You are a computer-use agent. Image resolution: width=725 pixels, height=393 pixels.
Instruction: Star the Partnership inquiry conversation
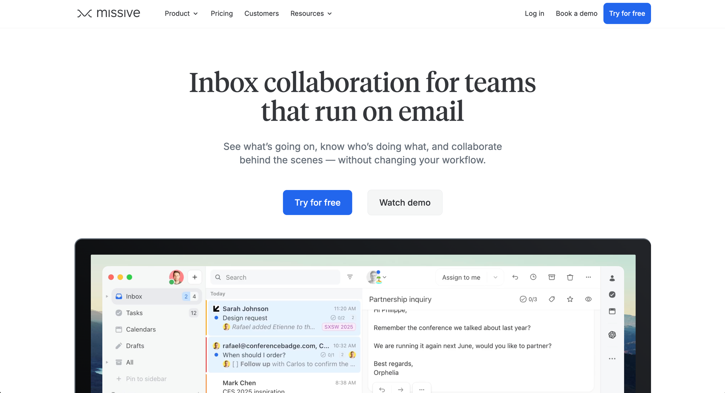pos(570,299)
